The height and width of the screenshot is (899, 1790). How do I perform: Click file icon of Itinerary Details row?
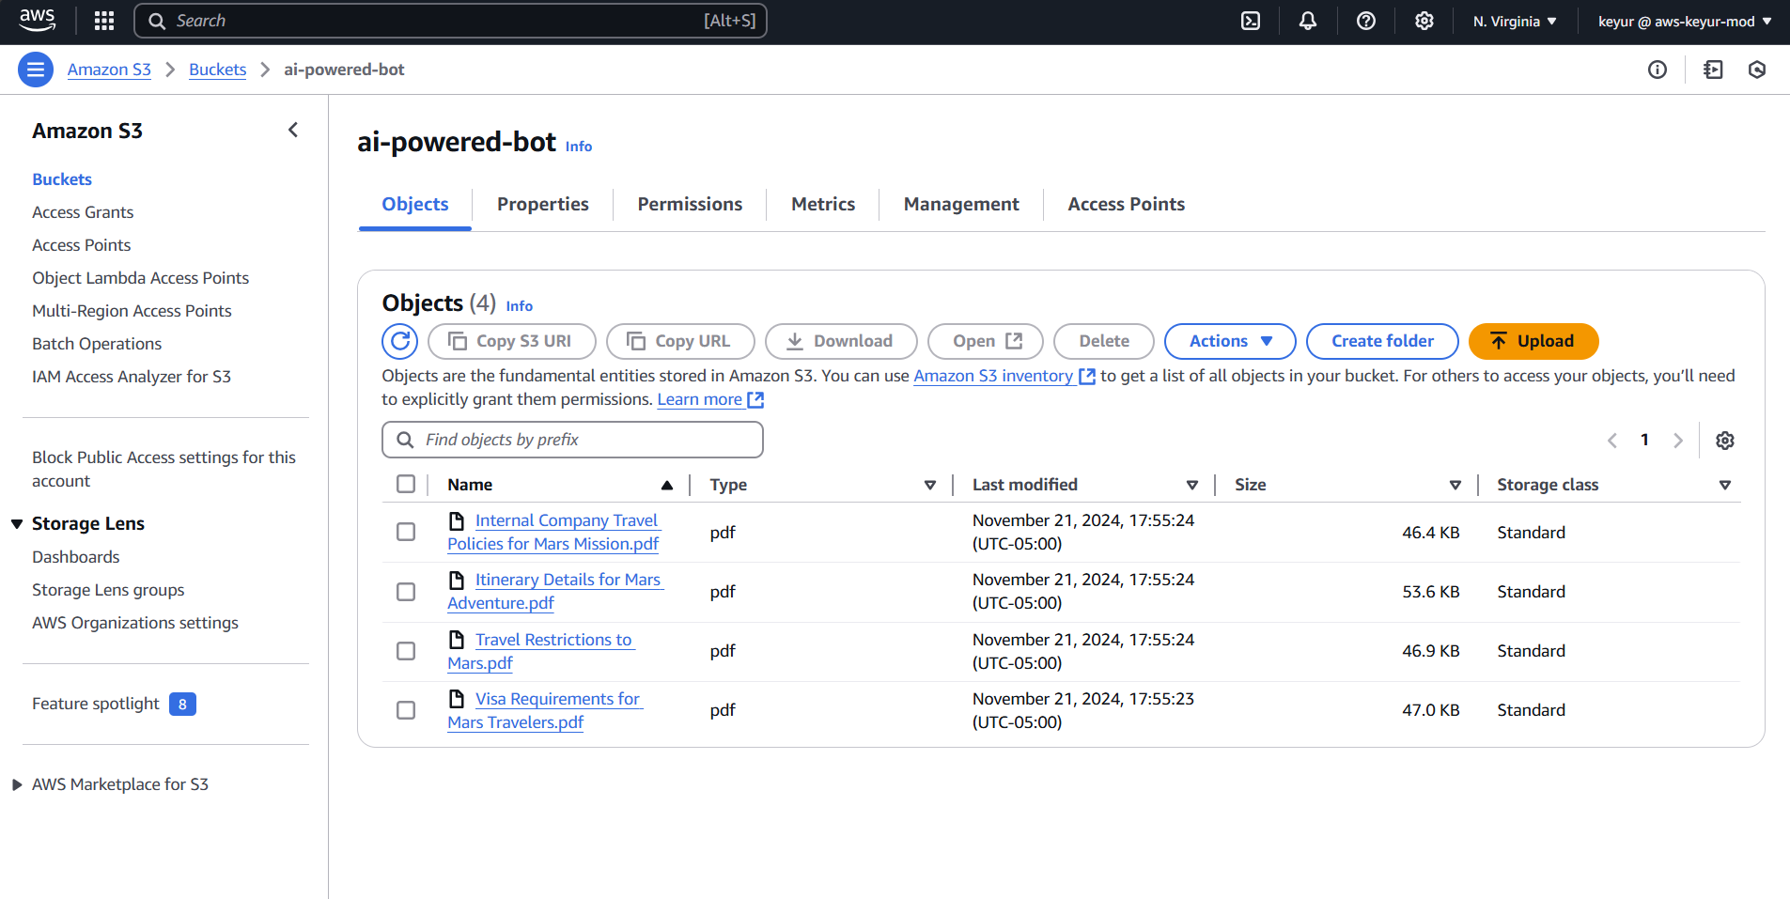(x=457, y=580)
